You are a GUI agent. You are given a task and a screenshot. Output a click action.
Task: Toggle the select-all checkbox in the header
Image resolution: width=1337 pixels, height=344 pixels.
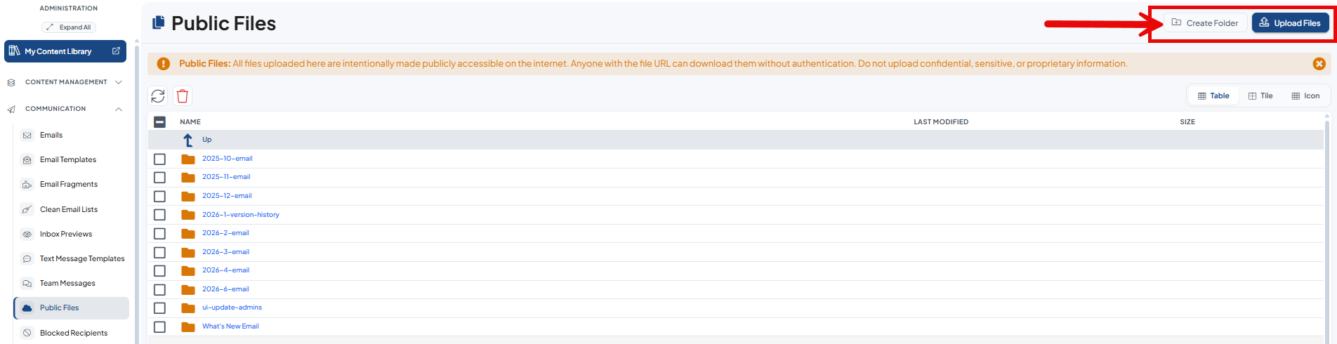point(159,122)
